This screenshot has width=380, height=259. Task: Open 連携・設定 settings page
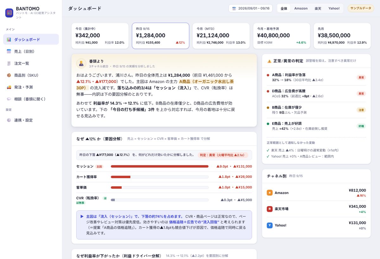[31, 120]
